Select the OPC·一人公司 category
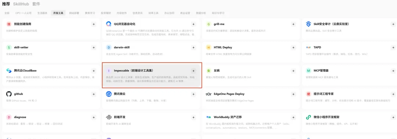The width and height of the screenshot is (397, 139). click(23, 13)
